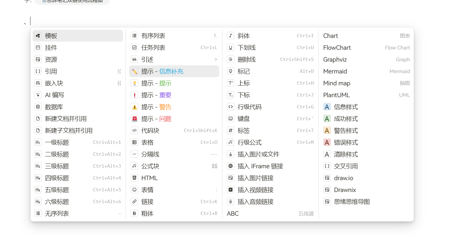449x236 pixels.
Task: Apply the 信息样式 blue style swatch
Action: click(327, 107)
